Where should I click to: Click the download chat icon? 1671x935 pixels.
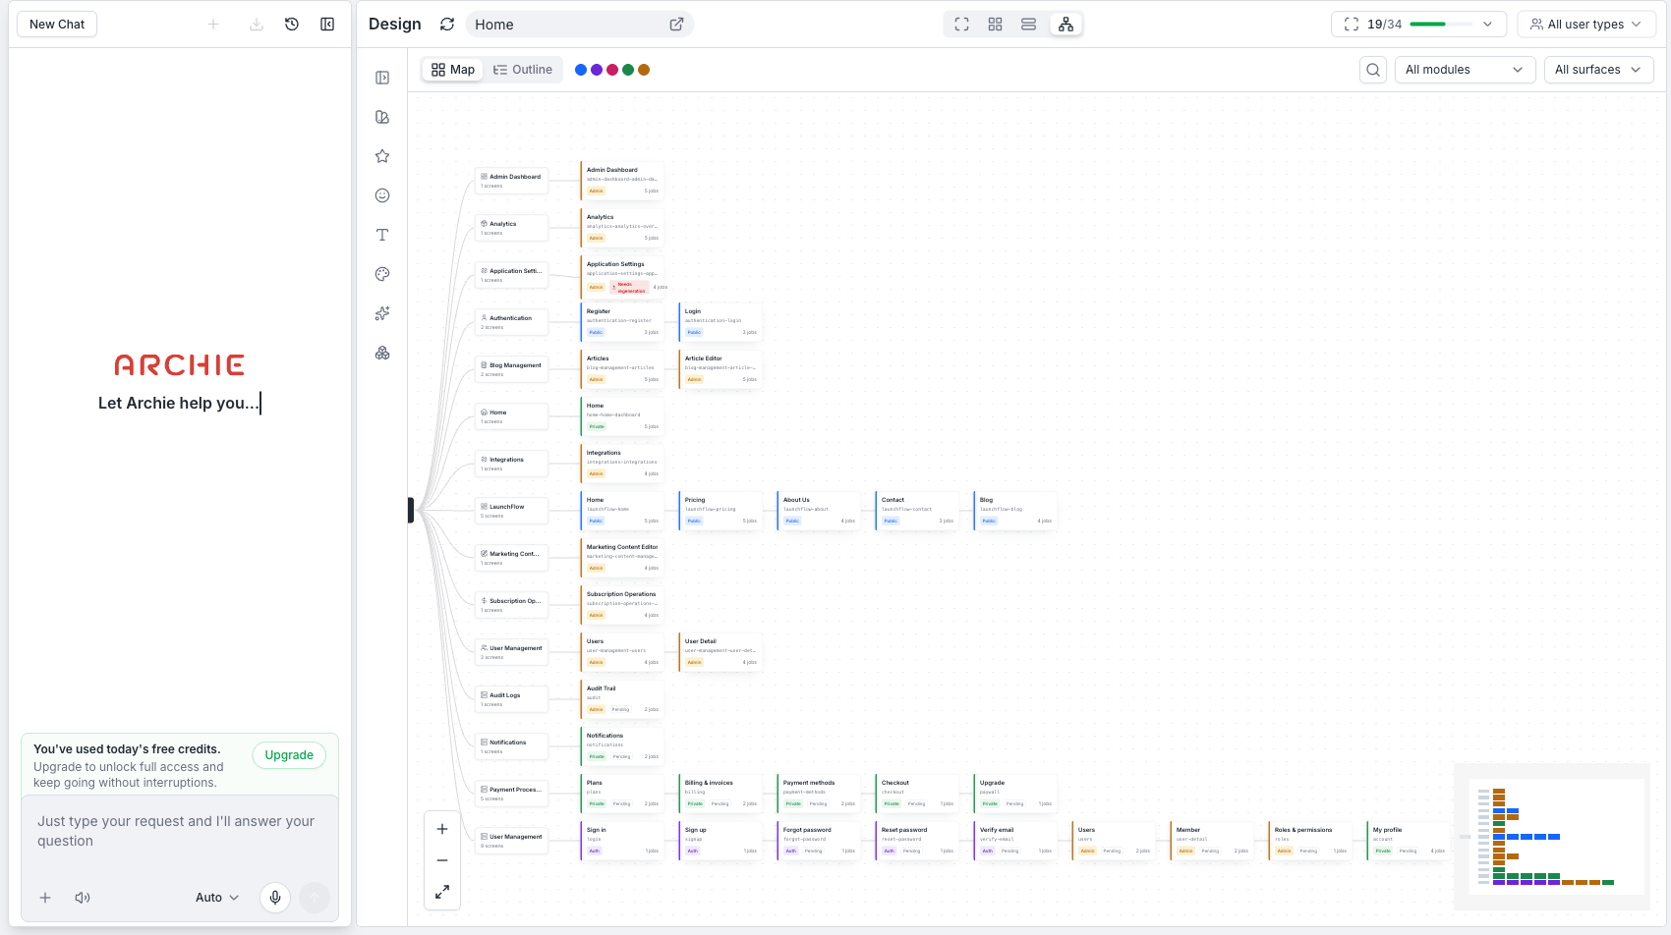point(257,25)
